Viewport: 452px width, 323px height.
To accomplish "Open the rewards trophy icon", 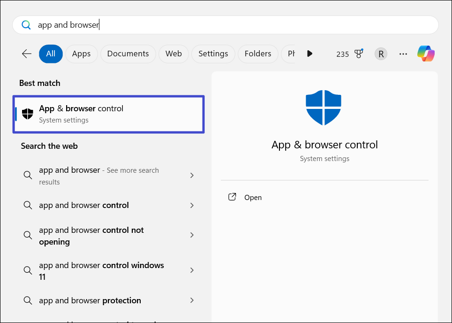I will (359, 54).
